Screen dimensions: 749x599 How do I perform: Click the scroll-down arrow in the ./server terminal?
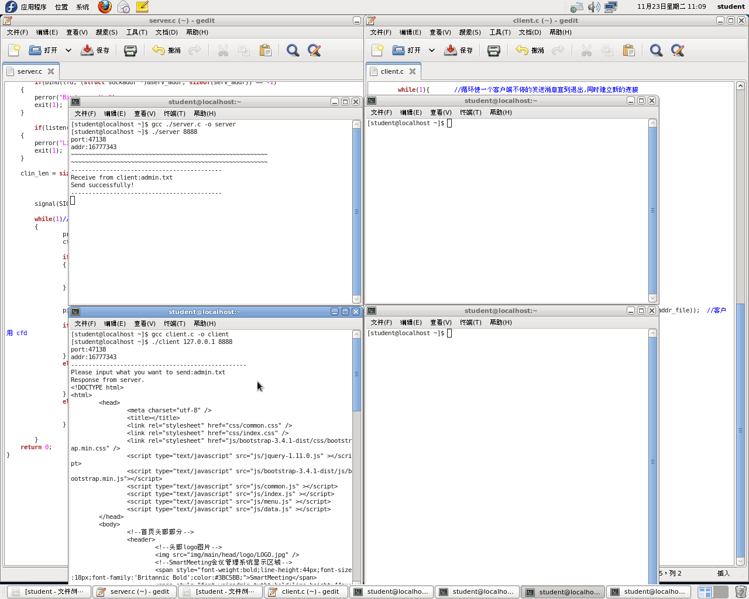tap(356, 299)
